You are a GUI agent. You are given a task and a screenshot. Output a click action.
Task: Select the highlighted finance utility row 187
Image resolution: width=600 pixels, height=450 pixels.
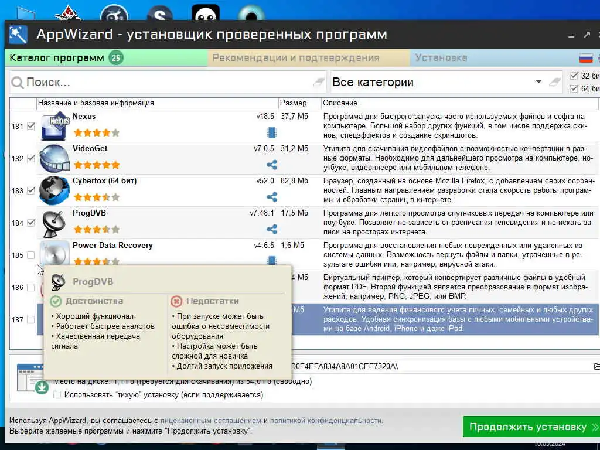pyautogui.click(x=445, y=319)
